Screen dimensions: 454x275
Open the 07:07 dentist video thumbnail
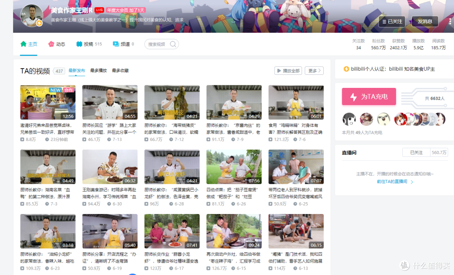coord(296,167)
